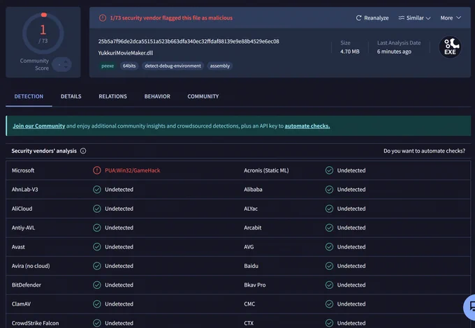Click the PUA:Win32/GameHack detection label
The image size is (475, 328).
point(133,170)
